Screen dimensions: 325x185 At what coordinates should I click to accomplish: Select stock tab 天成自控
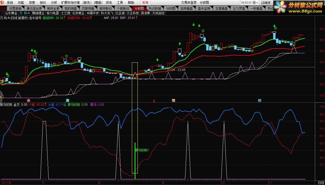point(158,13)
